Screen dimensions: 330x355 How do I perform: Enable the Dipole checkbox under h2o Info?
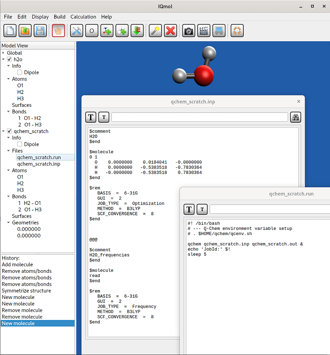coord(20,72)
